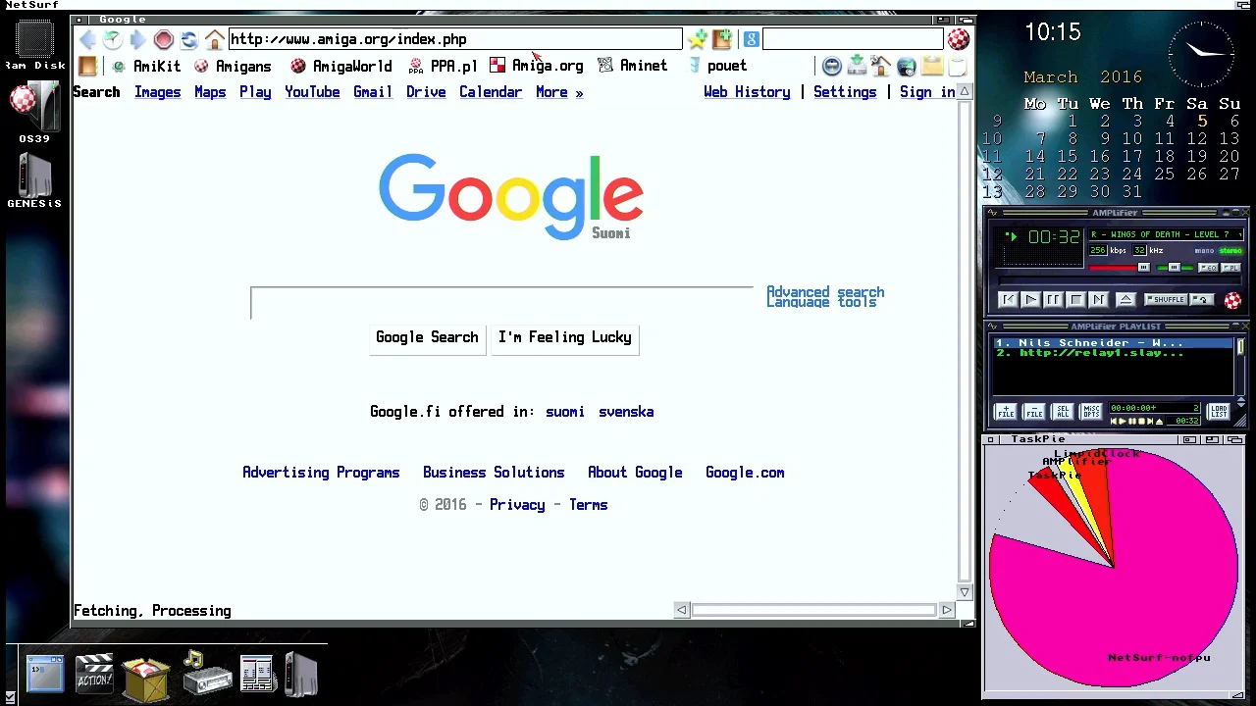
Task: Focus the NetSurf URL address field
Action: [x=455, y=39]
